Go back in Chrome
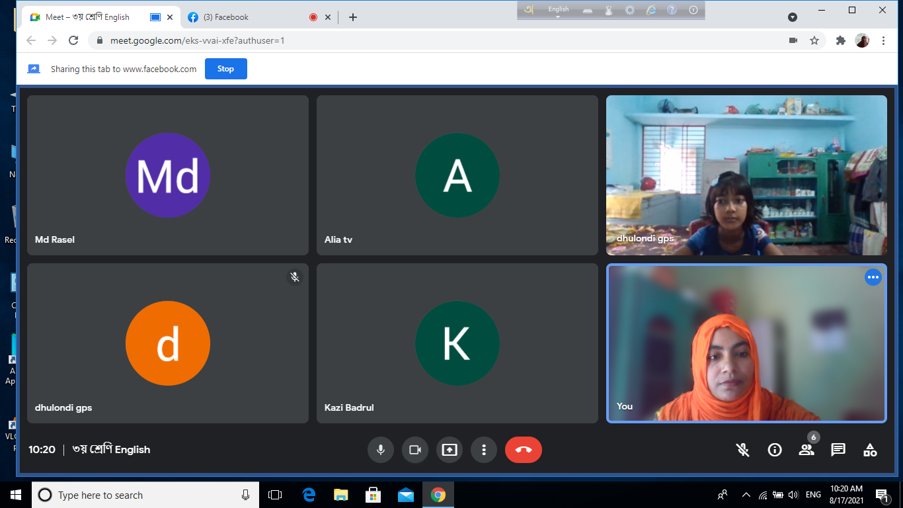This screenshot has height=508, width=903. coord(31,40)
